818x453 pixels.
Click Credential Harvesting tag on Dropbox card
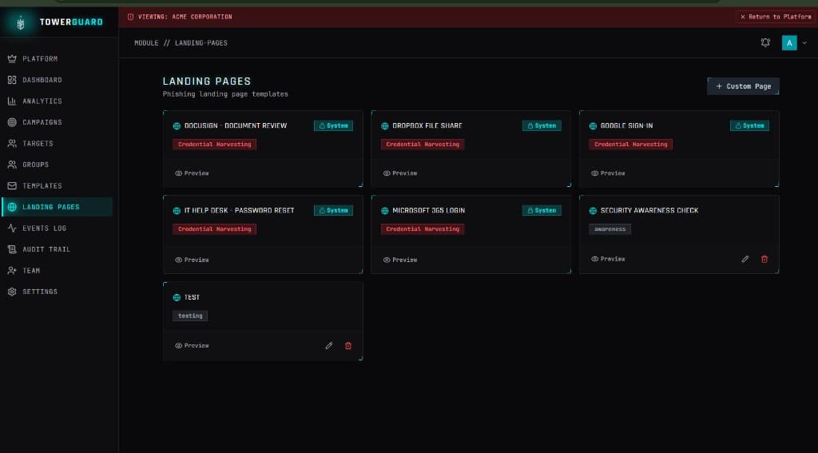tap(423, 145)
